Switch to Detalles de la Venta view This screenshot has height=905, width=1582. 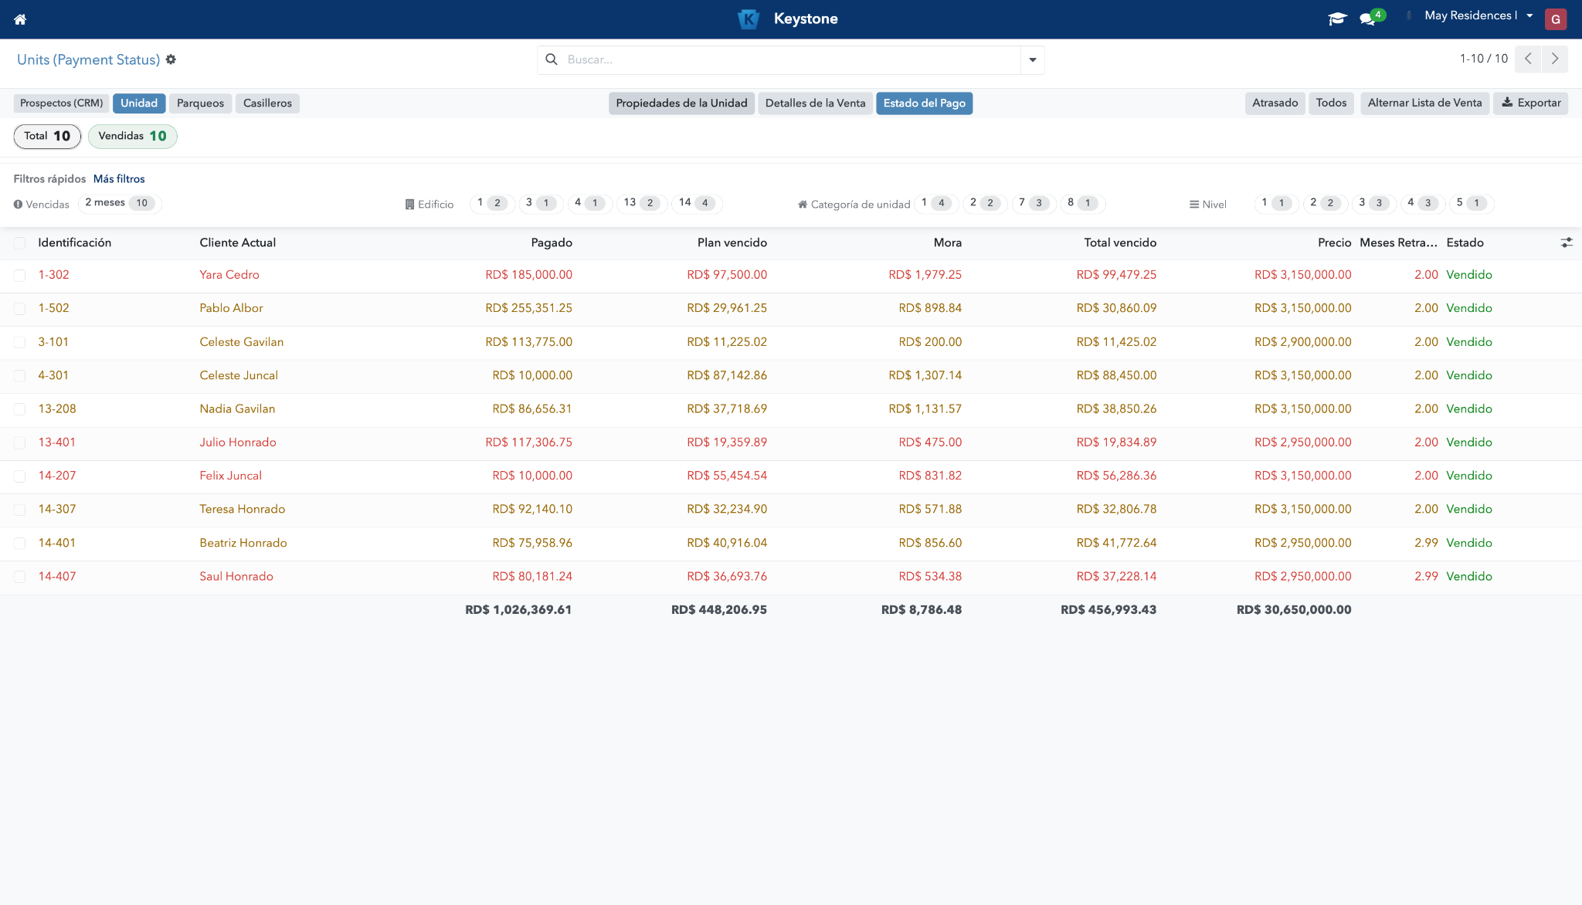click(x=815, y=103)
